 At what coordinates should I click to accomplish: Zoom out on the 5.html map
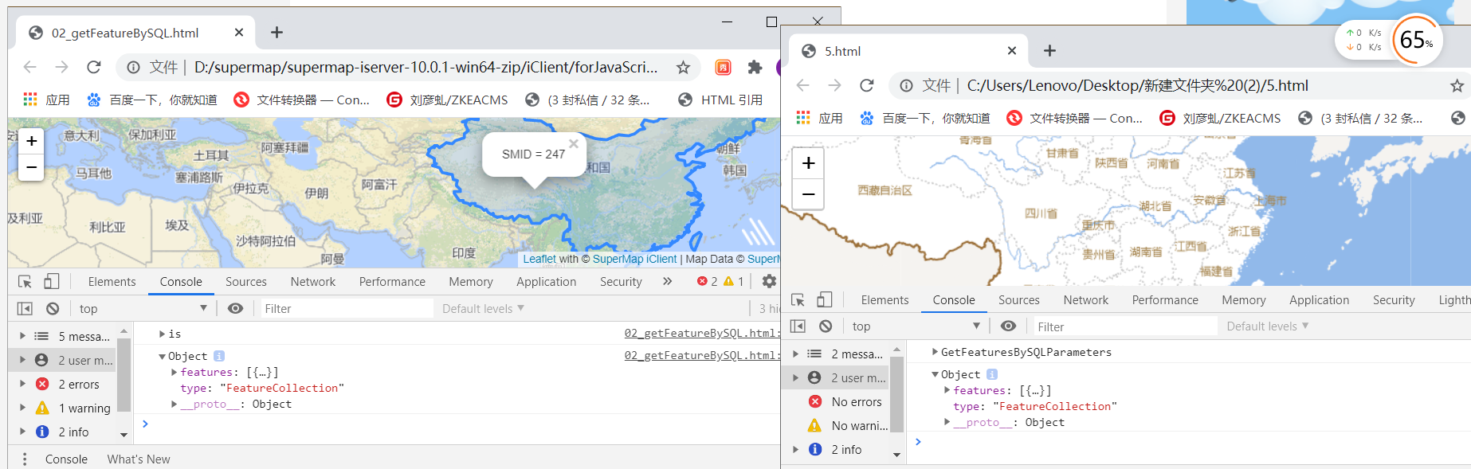click(808, 193)
